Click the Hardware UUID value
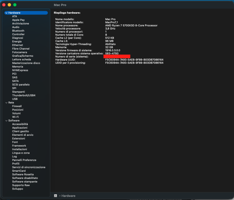 pos(134,60)
